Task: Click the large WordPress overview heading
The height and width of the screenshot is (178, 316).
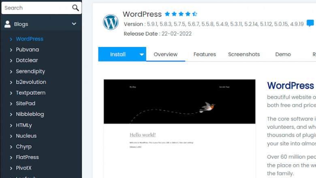Action: click(290, 86)
